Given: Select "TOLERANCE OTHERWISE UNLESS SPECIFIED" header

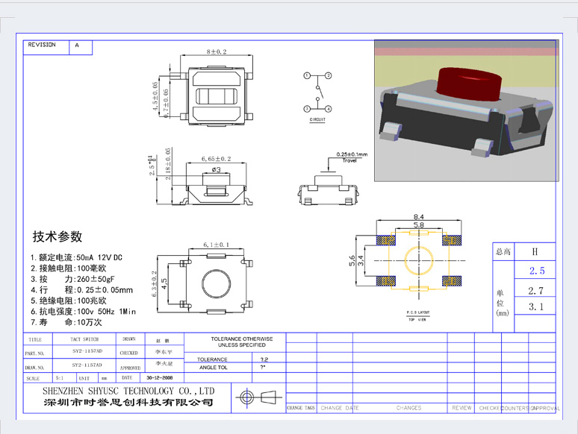Looking at the screenshot, I should pos(242,342).
